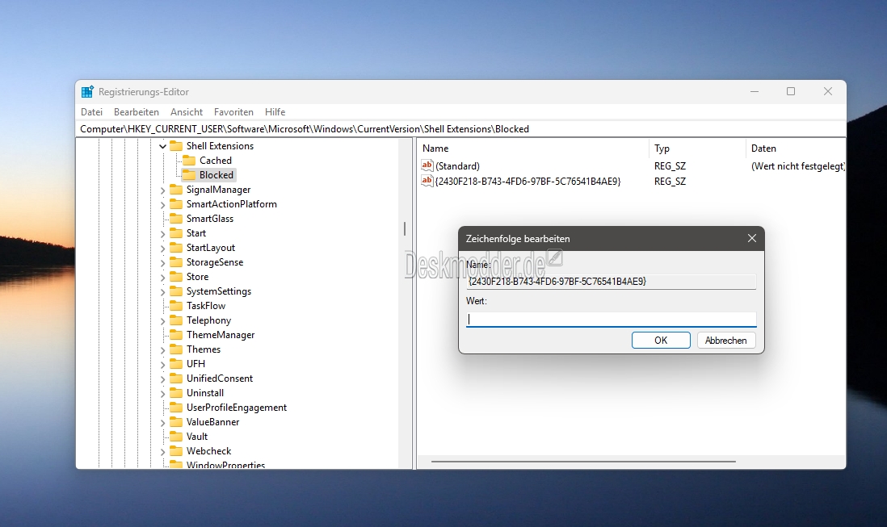Viewport: 887px width, 527px height.
Task: Open the Ansicht menu
Action: 187,112
